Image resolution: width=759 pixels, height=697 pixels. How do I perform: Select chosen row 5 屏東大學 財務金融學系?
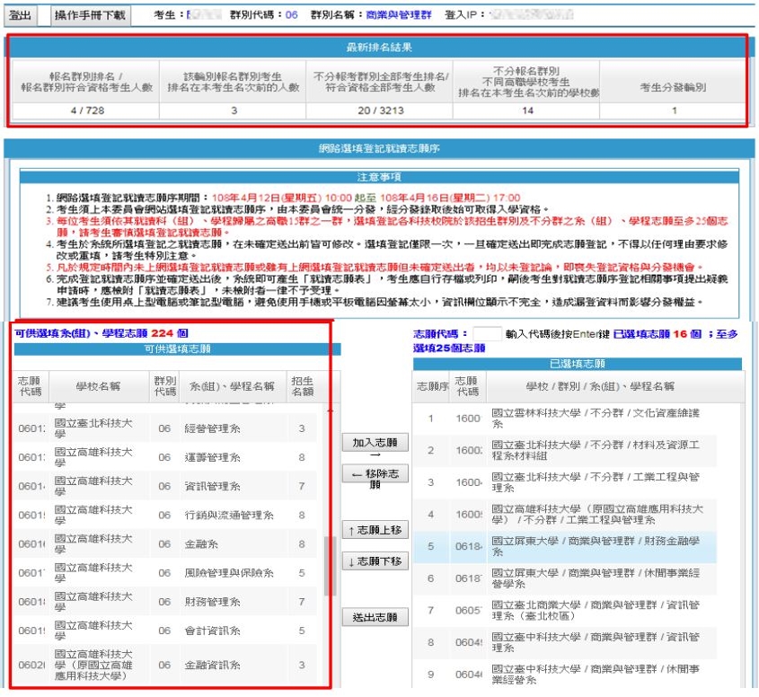tap(565, 546)
